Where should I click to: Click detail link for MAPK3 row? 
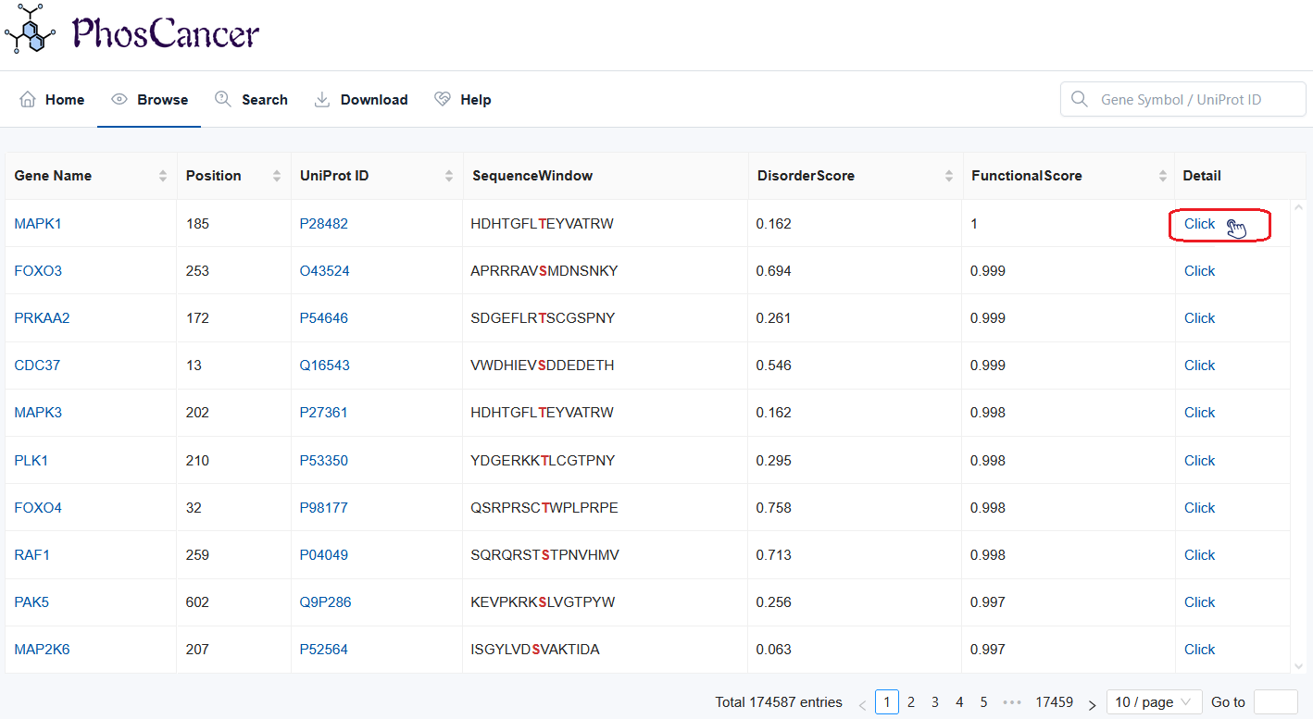pos(1199,413)
